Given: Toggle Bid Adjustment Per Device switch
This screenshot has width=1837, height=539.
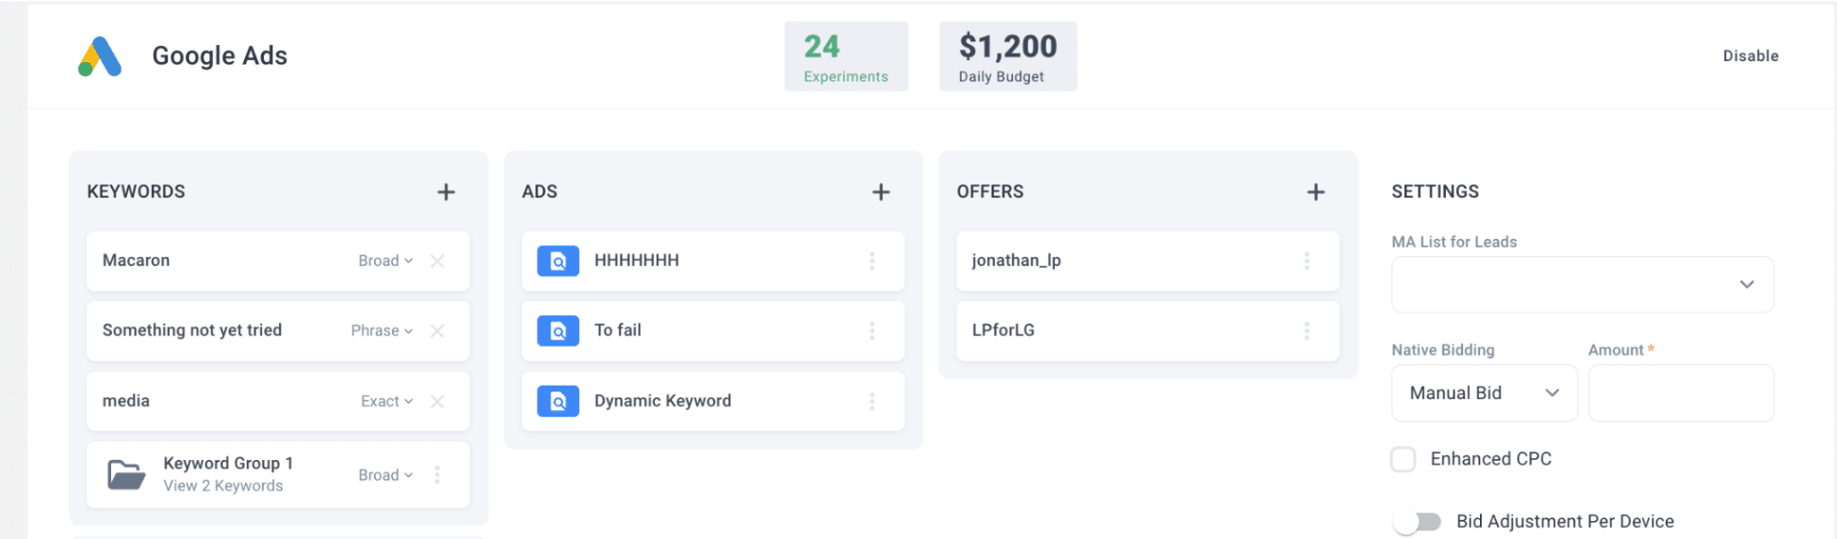Looking at the screenshot, I should [1418, 521].
